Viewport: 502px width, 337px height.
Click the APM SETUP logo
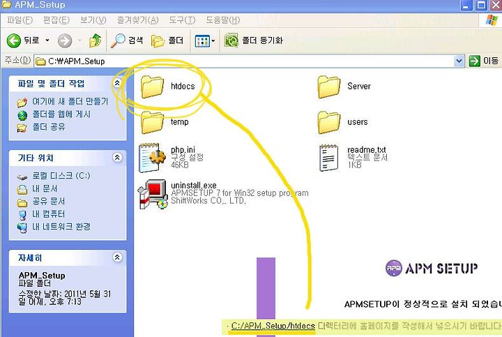(432, 268)
